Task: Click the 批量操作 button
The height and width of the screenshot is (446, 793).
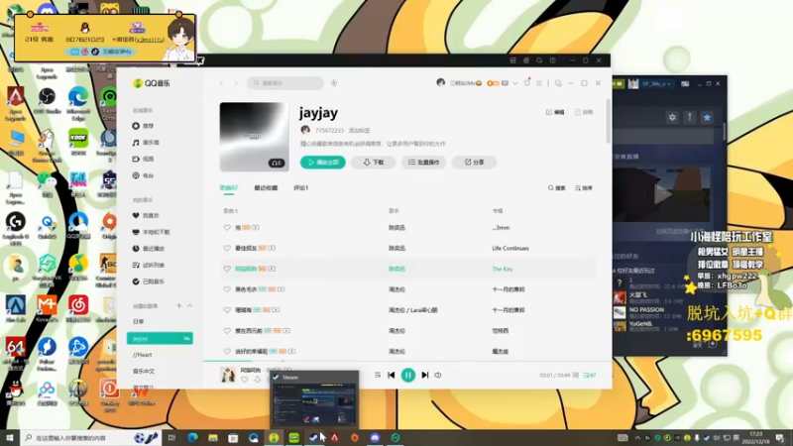Action: tap(424, 163)
